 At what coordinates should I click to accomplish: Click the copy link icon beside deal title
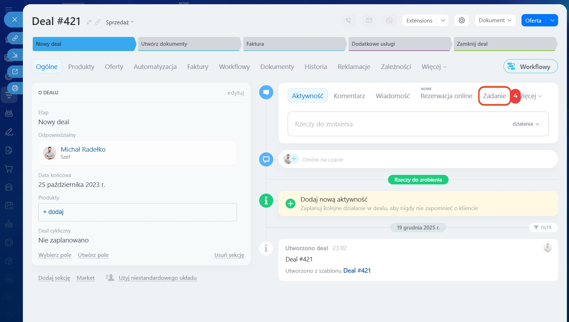(x=98, y=22)
